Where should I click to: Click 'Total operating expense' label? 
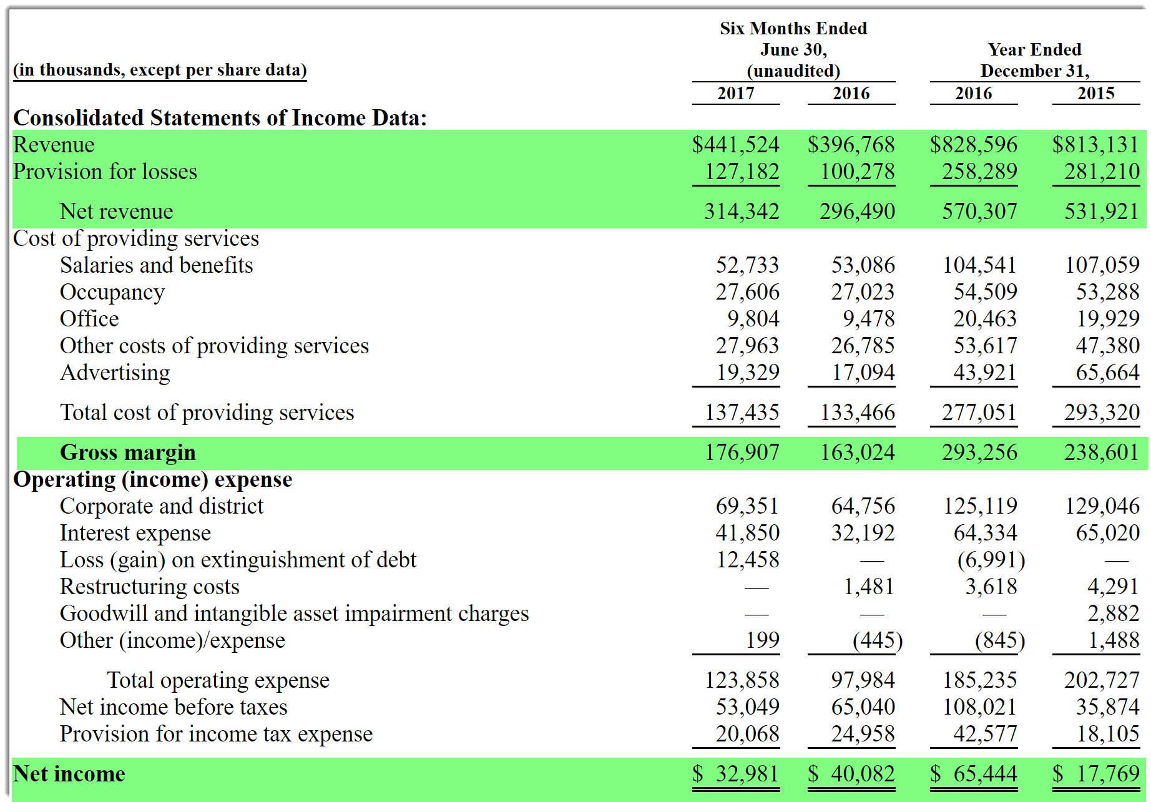click(x=218, y=680)
